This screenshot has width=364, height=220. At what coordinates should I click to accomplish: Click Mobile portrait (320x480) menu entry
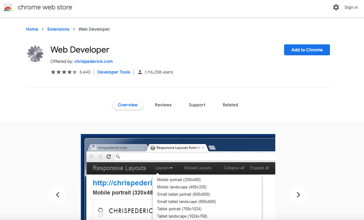179,180
